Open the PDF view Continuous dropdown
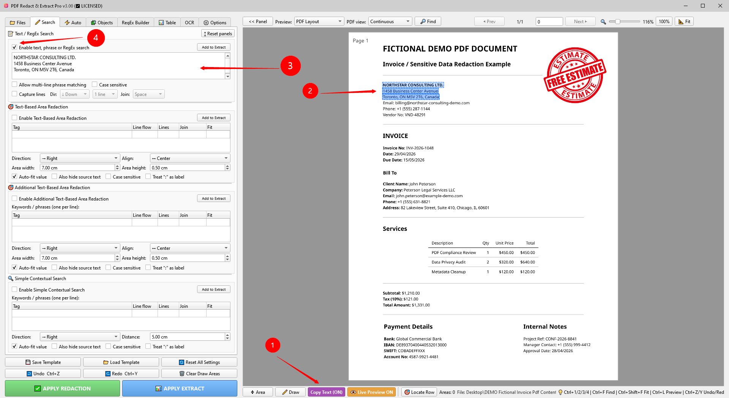The height and width of the screenshot is (398, 729). tap(390, 22)
